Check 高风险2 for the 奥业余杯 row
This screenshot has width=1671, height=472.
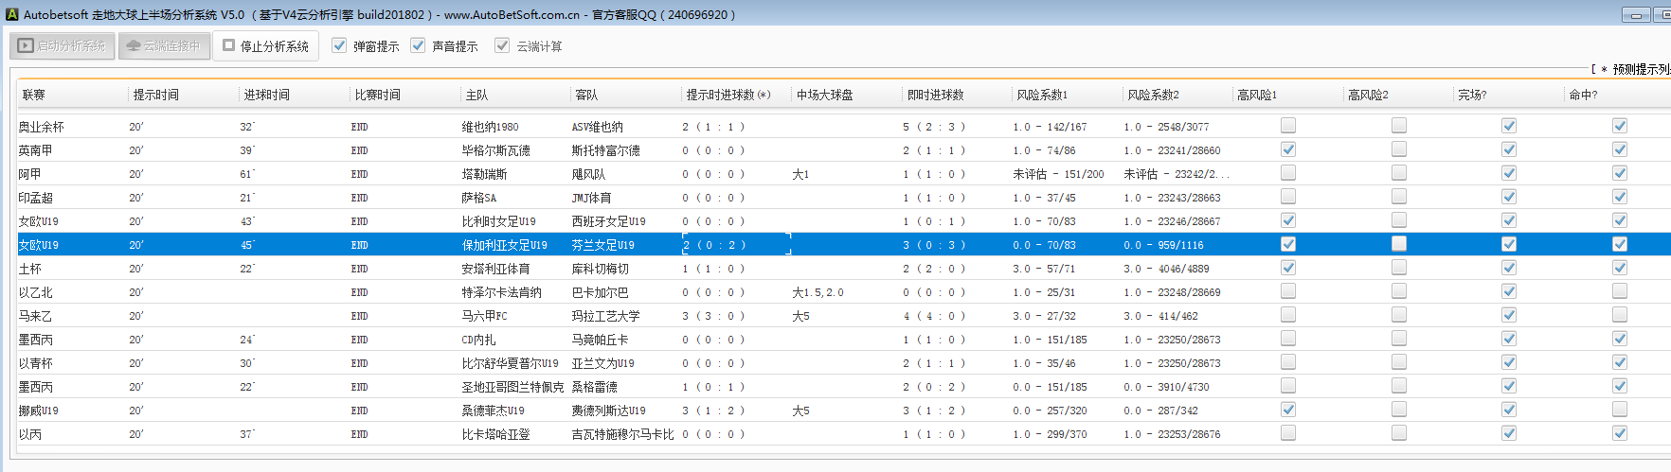(x=1398, y=126)
